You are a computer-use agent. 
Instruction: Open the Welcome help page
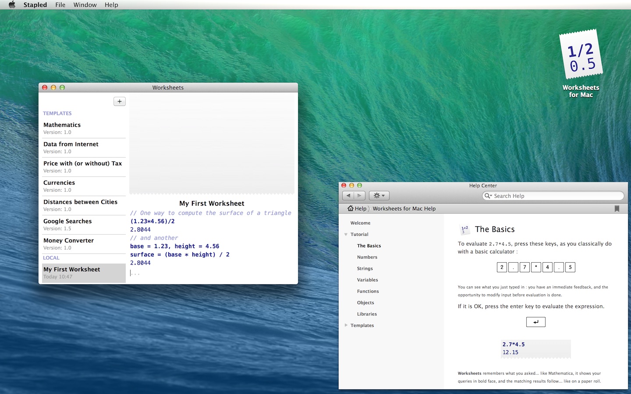click(x=360, y=223)
